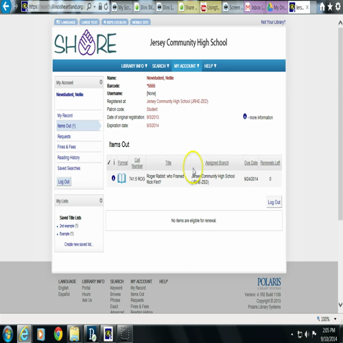This screenshot has width=343, height=343.
Task: Click the Log Out button below the items table
Action: click(x=274, y=202)
